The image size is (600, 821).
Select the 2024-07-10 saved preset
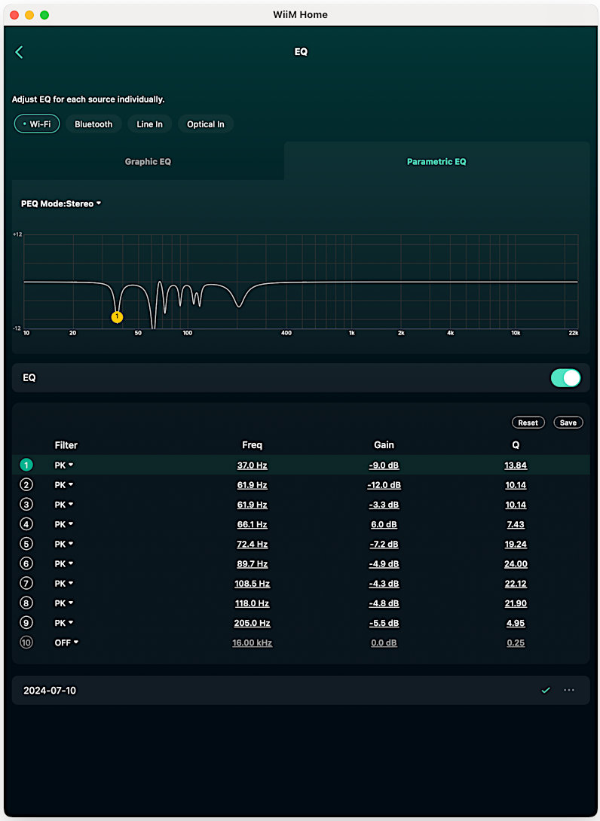[301, 690]
